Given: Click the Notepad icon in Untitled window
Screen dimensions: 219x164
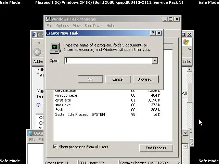Looking at the screenshot, I should coord(30,133).
